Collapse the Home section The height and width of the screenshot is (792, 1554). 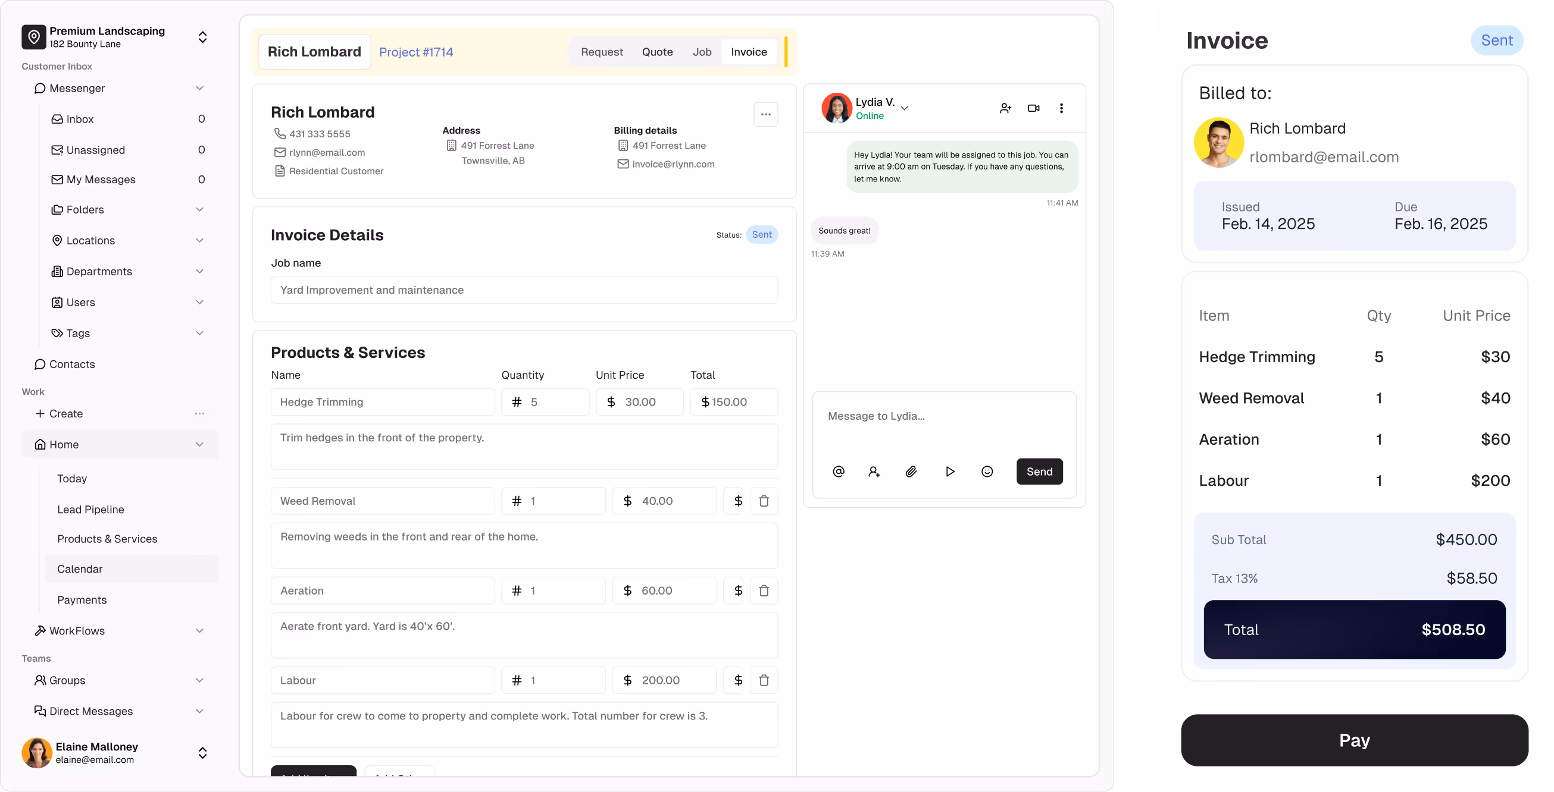click(199, 444)
